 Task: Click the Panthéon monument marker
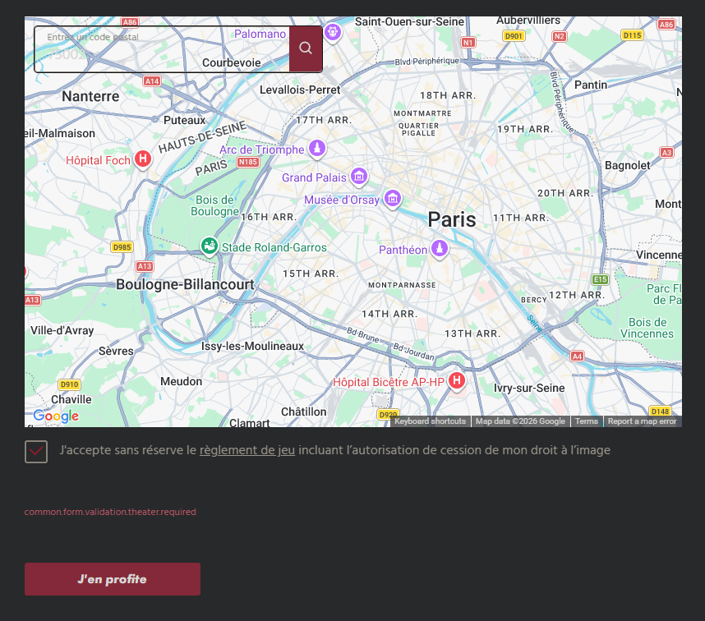pyautogui.click(x=440, y=249)
